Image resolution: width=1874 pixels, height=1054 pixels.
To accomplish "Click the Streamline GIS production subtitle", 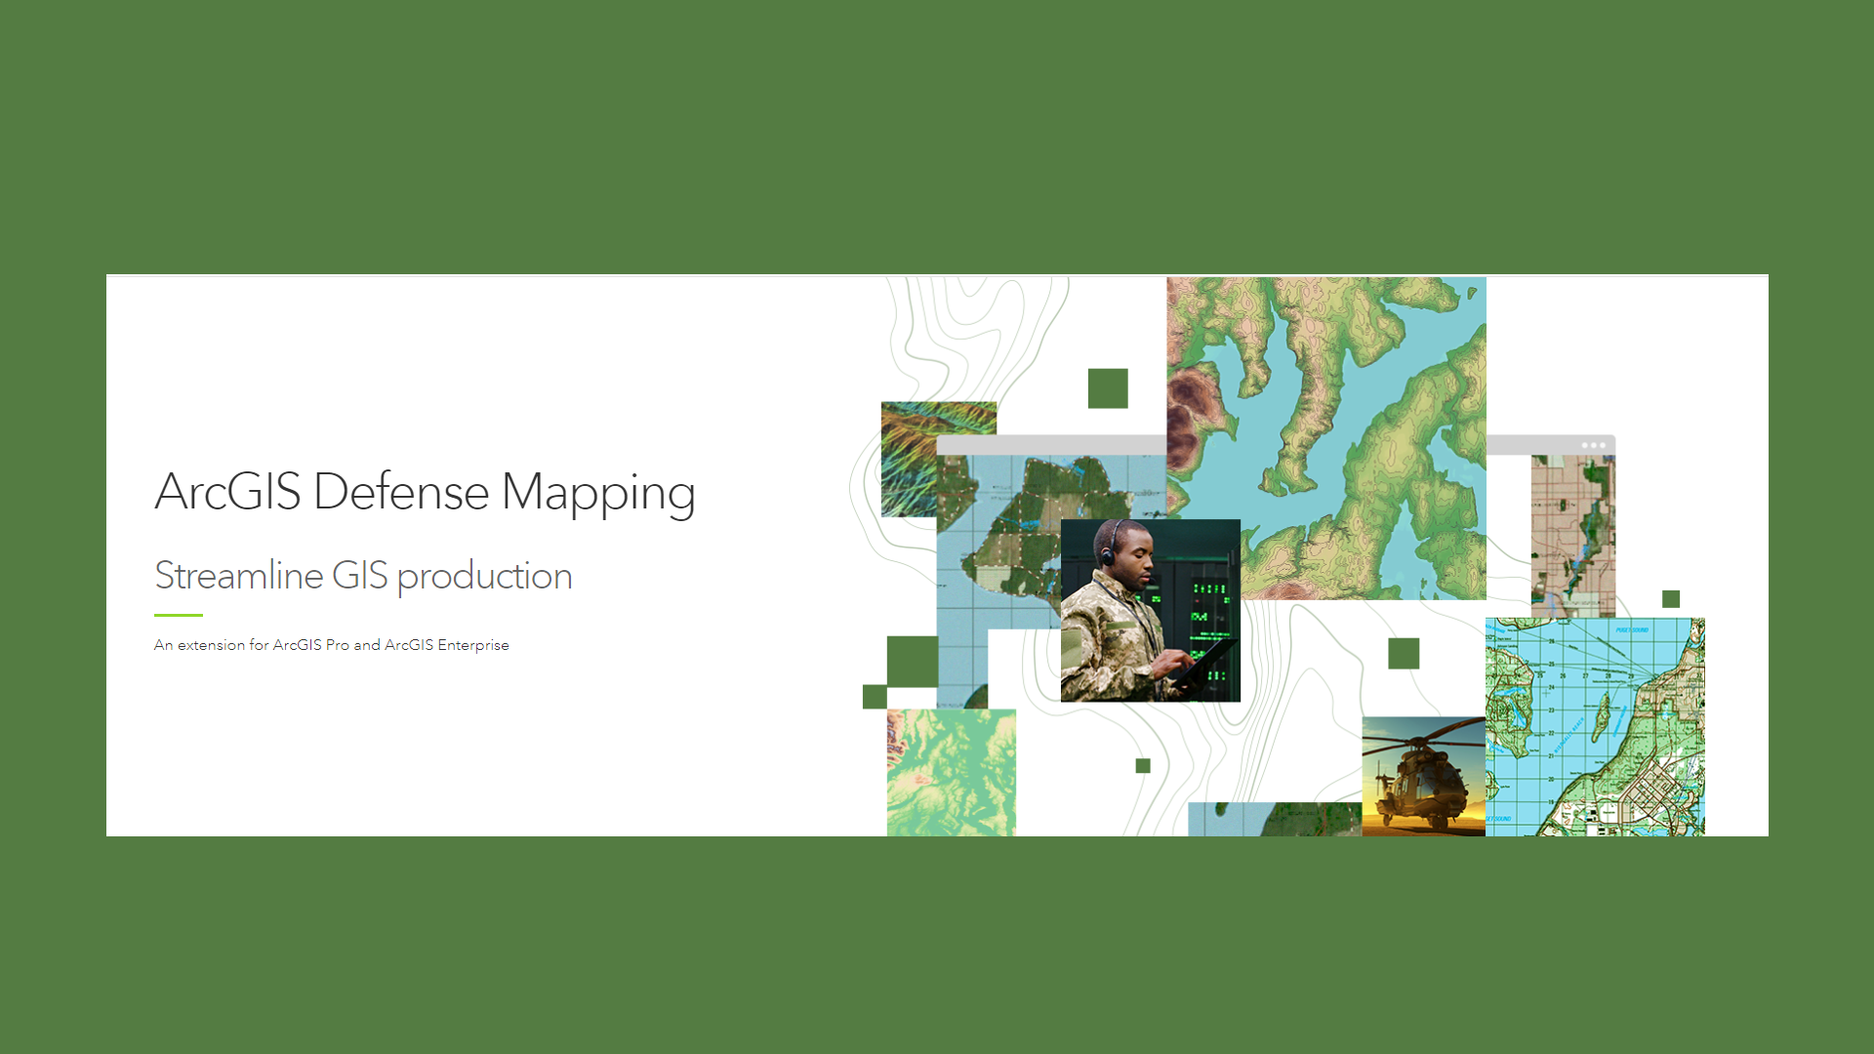I will 363,576.
